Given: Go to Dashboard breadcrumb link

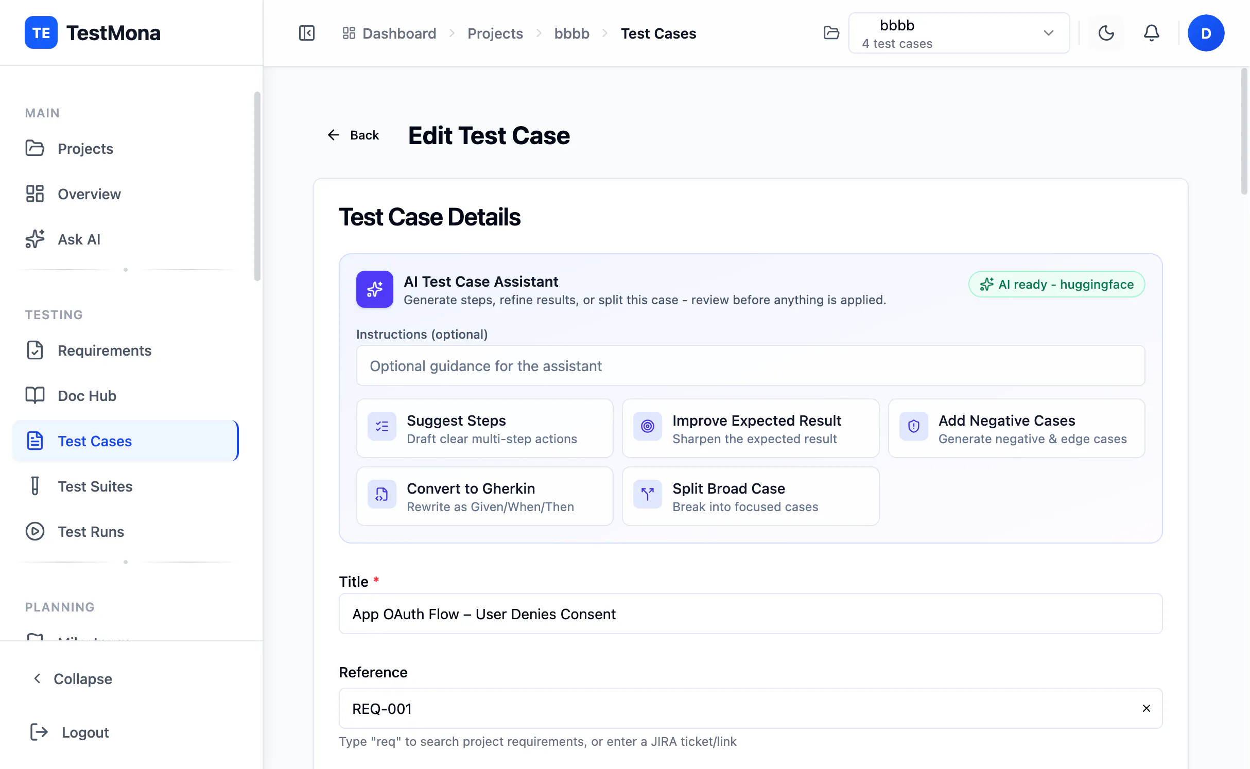Looking at the screenshot, I should coord(399,33).
